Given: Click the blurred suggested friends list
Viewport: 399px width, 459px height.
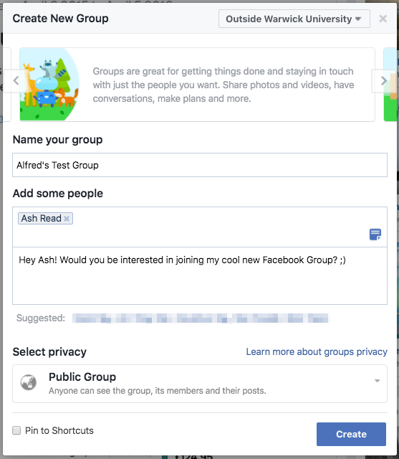Looking at the screenshot, I should 201,318.
